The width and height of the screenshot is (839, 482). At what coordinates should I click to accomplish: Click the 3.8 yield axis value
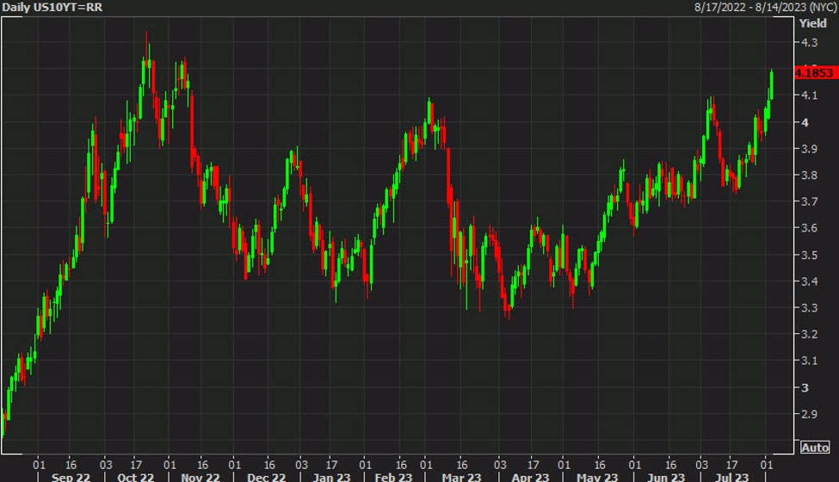click(809, 176)
